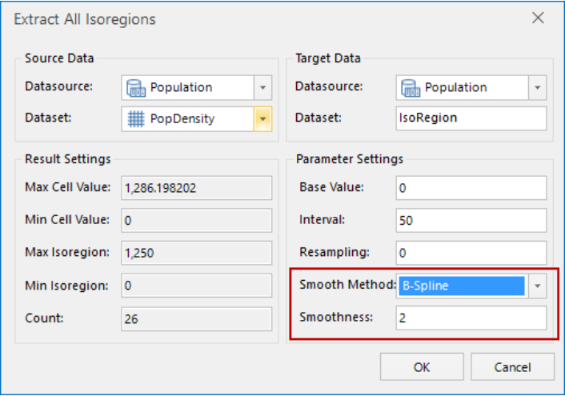Image resolution: width=565 pixels, height=396 pixels.
Task: Click the Min Cell Value field
Action: 197,220
